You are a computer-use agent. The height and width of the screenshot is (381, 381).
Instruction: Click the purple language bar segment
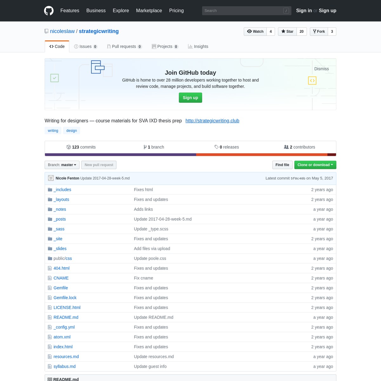[120, 155]
